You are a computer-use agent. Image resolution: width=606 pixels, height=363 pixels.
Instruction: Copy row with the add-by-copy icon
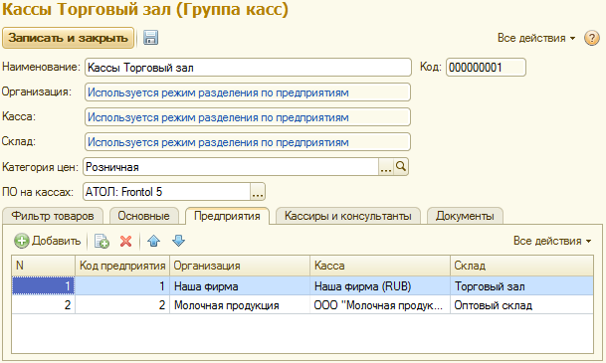pos(102,241)
